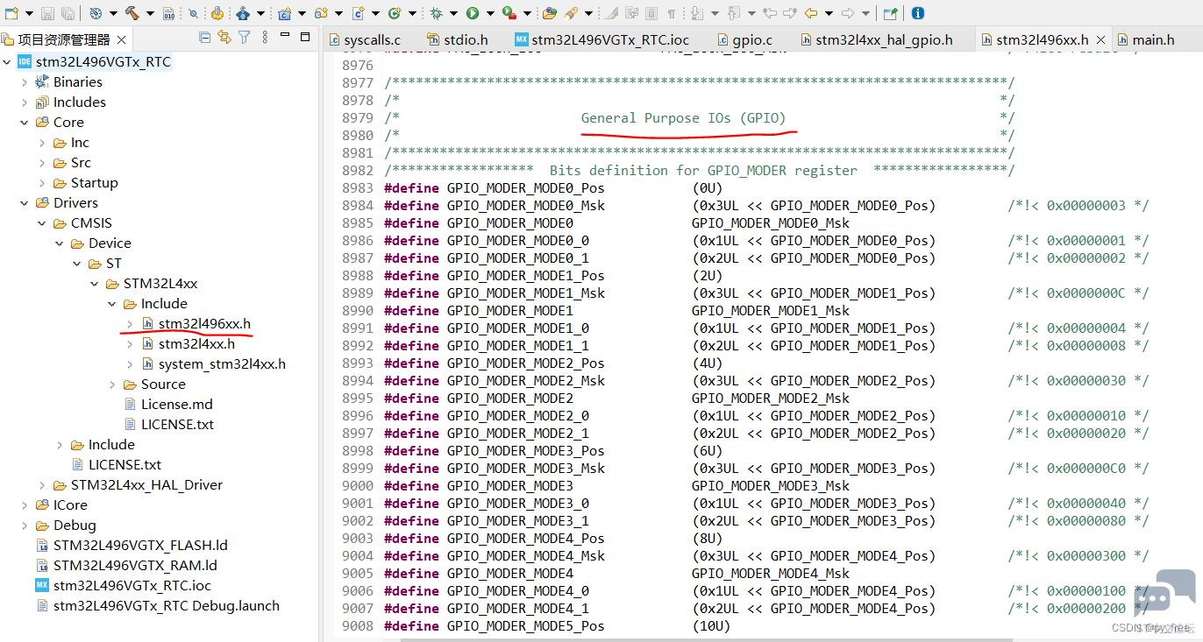The height and width of the screenshot is (642, 1203).
Task: Click the green bug Debug icon
Action: click(436, 13)
